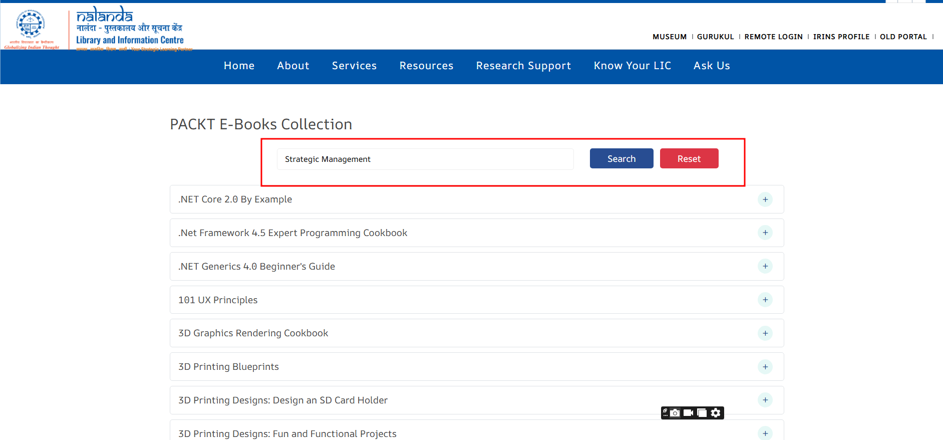
Task: Expand the .NET Core 2.0 By Example entry
Action: point(765,199)
